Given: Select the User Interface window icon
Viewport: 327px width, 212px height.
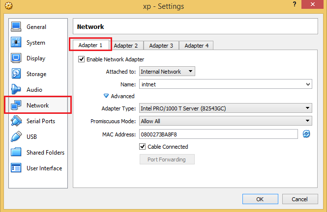Looking at the screenshot, I should (x=16, y=168).
